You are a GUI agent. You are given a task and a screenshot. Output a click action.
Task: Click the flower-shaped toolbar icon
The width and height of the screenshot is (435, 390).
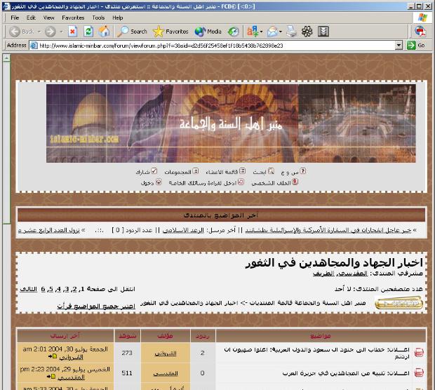coord(307,32)
